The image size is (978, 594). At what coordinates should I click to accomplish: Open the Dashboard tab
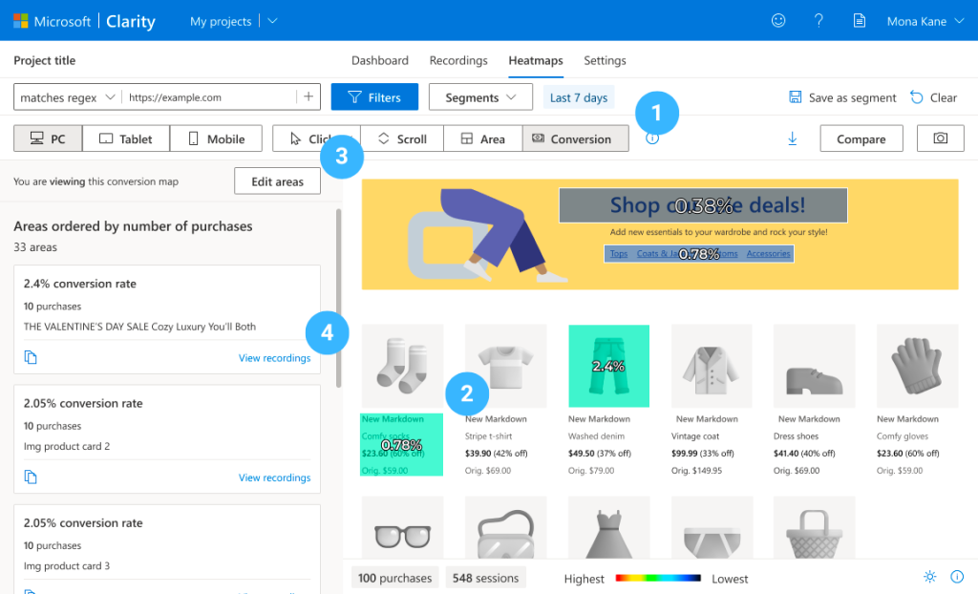379,59
